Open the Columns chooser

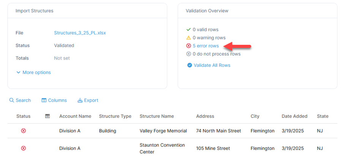coord(54,100)
